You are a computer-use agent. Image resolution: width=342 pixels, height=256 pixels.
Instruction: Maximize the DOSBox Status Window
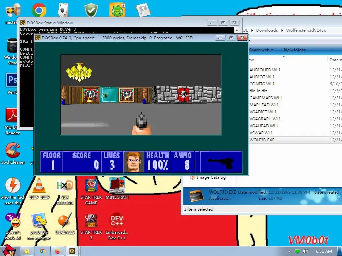[223, 23]
